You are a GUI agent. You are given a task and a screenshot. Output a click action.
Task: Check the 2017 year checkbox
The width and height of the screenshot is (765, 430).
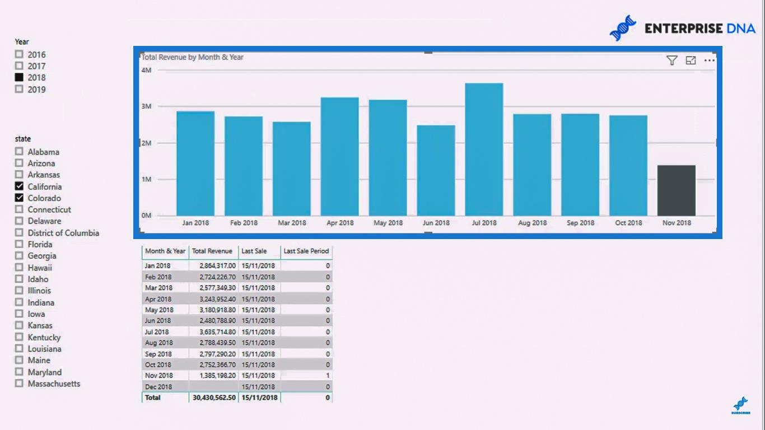(x=20, y=66)
